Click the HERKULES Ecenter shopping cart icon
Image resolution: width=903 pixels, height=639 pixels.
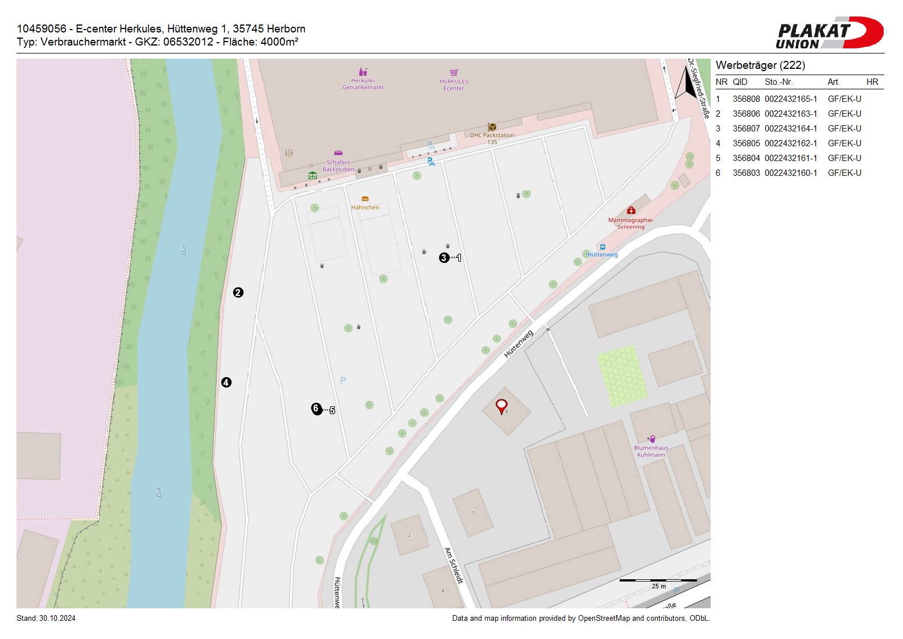(x=453, y=73)
